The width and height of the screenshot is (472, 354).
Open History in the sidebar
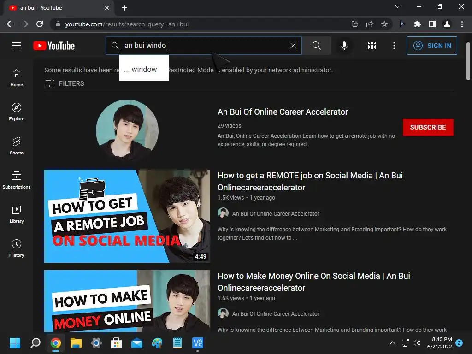17,248
